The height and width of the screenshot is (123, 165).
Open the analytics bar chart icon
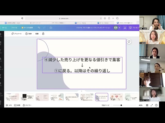(x=125, y=28)
